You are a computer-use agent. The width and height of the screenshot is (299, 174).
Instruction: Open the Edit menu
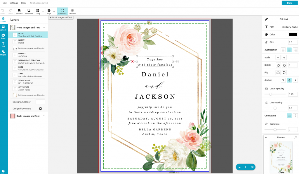[x=5, y=3]
